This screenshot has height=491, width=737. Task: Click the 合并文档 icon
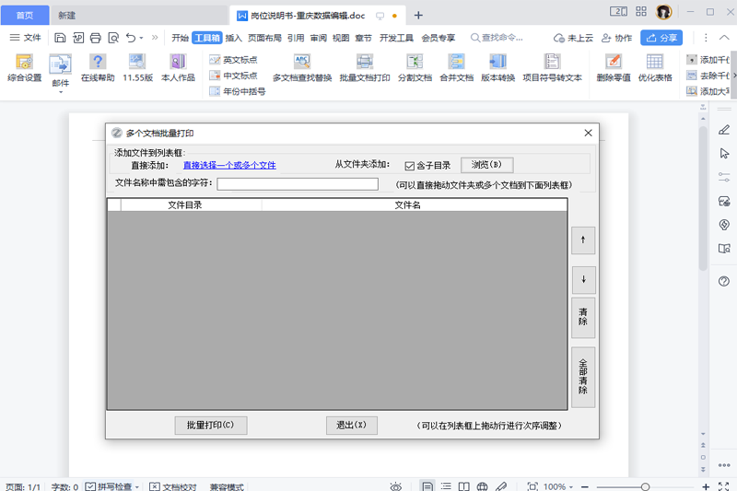tap(455, 63)
